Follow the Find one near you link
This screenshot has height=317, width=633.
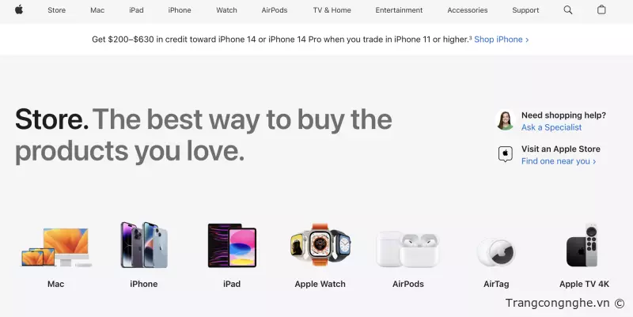click(x=559, y=161)
